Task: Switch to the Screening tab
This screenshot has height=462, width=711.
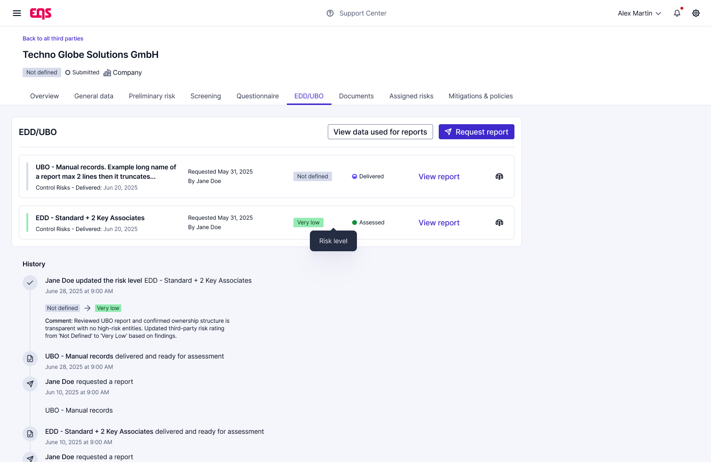Action: (205, 96)
